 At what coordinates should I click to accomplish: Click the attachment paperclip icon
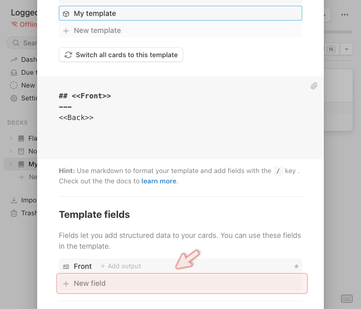pos(314,86)
